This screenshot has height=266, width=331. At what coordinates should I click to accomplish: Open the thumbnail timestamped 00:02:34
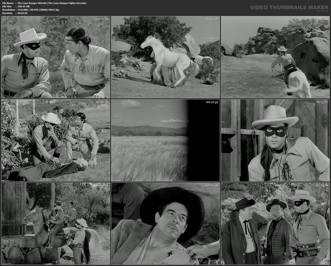[x=56, y=57]
